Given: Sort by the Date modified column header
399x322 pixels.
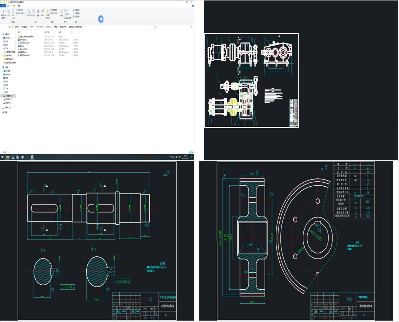Looking at the screenshot, I should point(47,32).
